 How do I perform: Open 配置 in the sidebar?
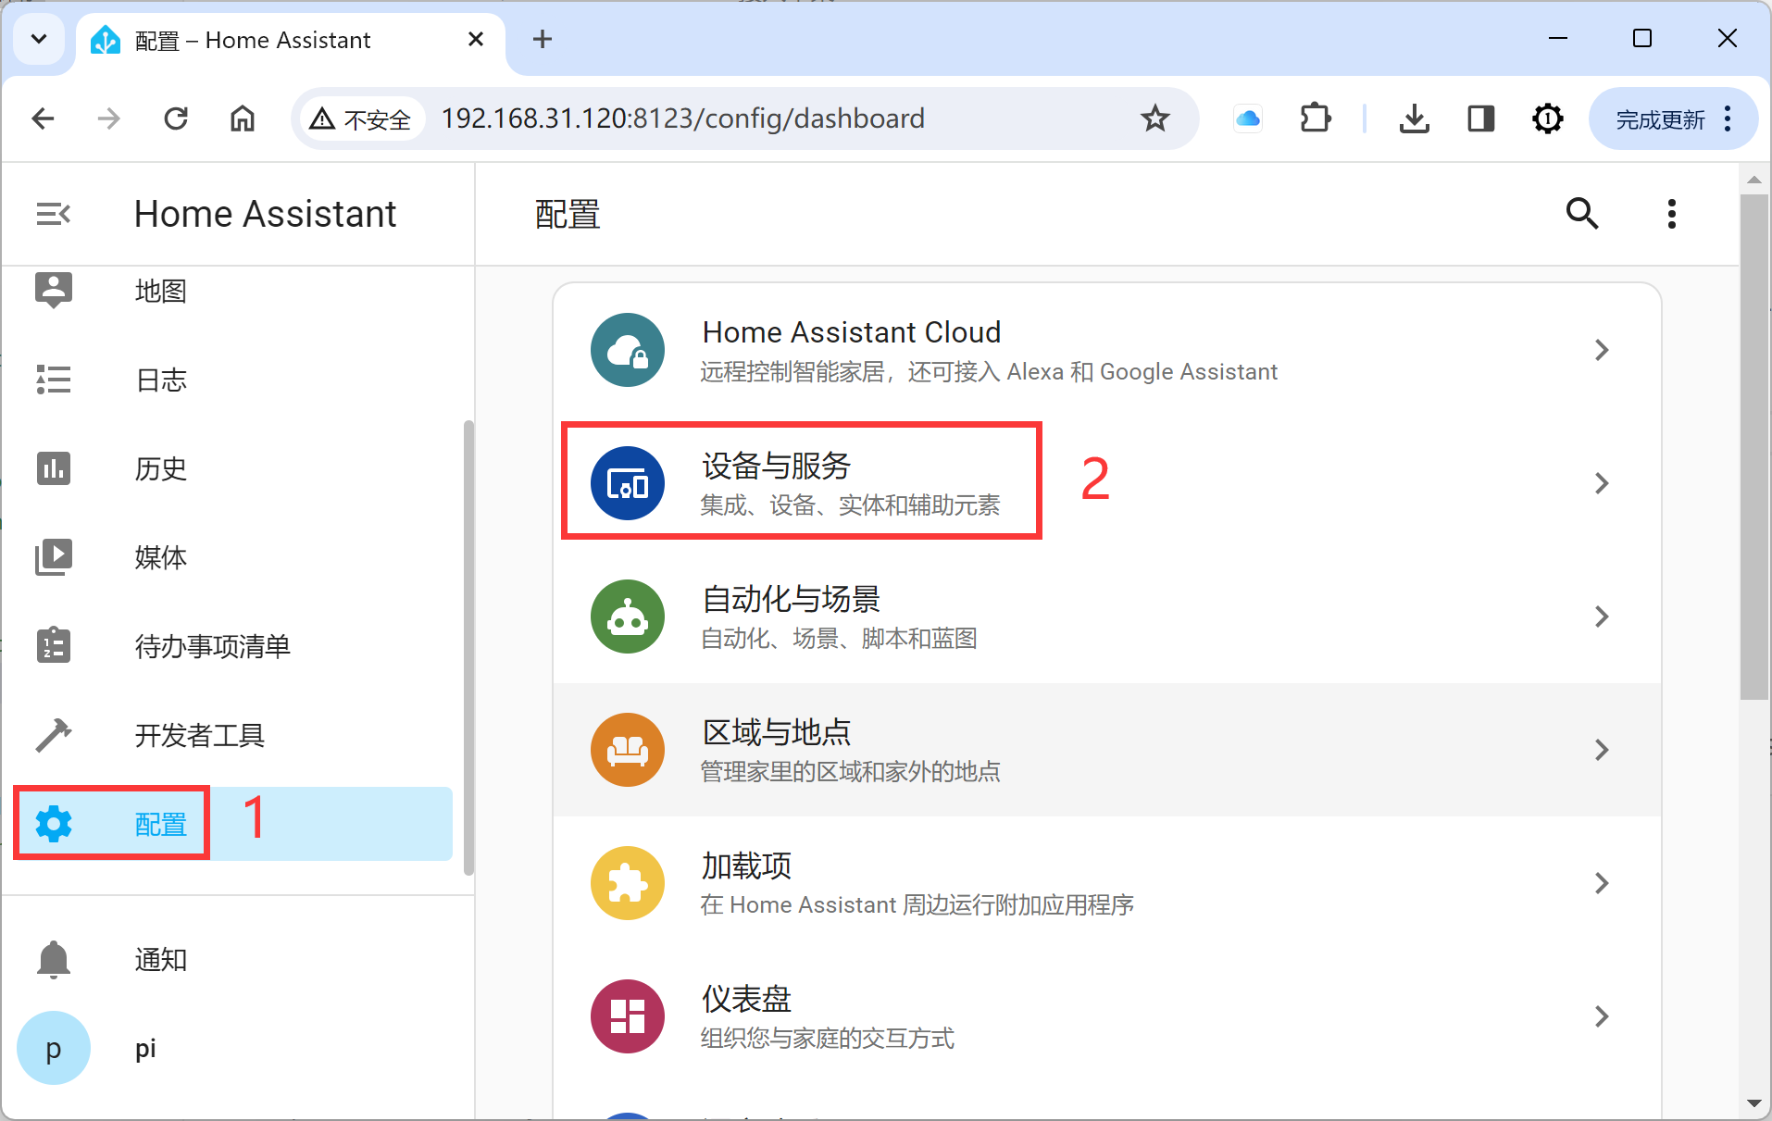tap(160, 824)
